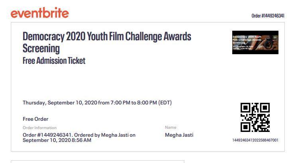Click the Thursday, September 10, 2020 date line
The height and width of the screenshot is (163, 296).
97,102
